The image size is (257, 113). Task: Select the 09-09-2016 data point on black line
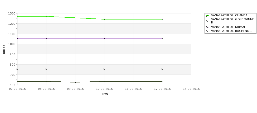pos(75,82)
